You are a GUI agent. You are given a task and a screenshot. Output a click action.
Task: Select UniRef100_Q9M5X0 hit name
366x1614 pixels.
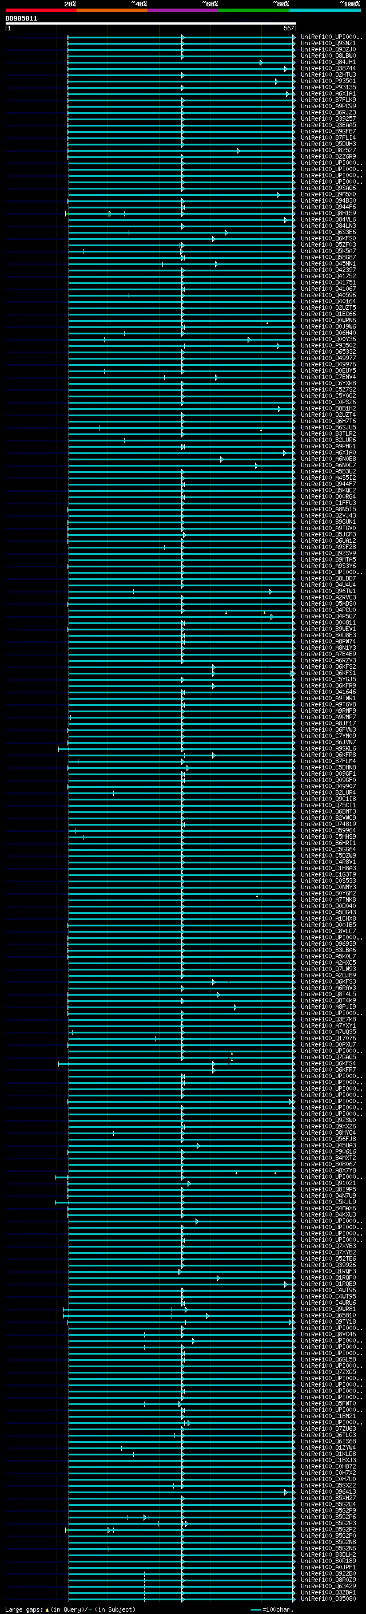pyautogui.click(x=328, y=194)
